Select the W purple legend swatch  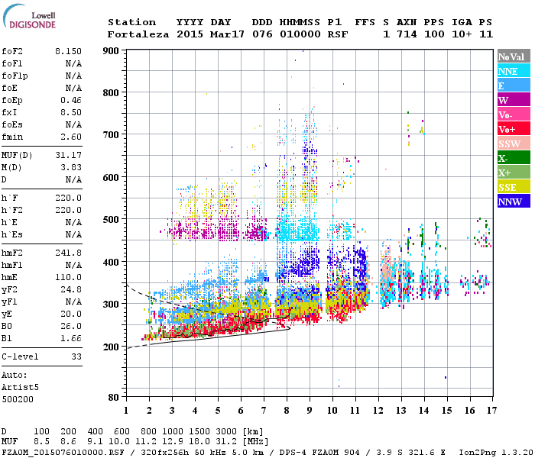pos(514,100)
